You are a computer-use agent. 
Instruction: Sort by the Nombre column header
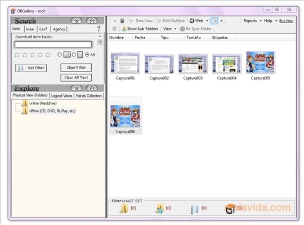tap(120, 37)
